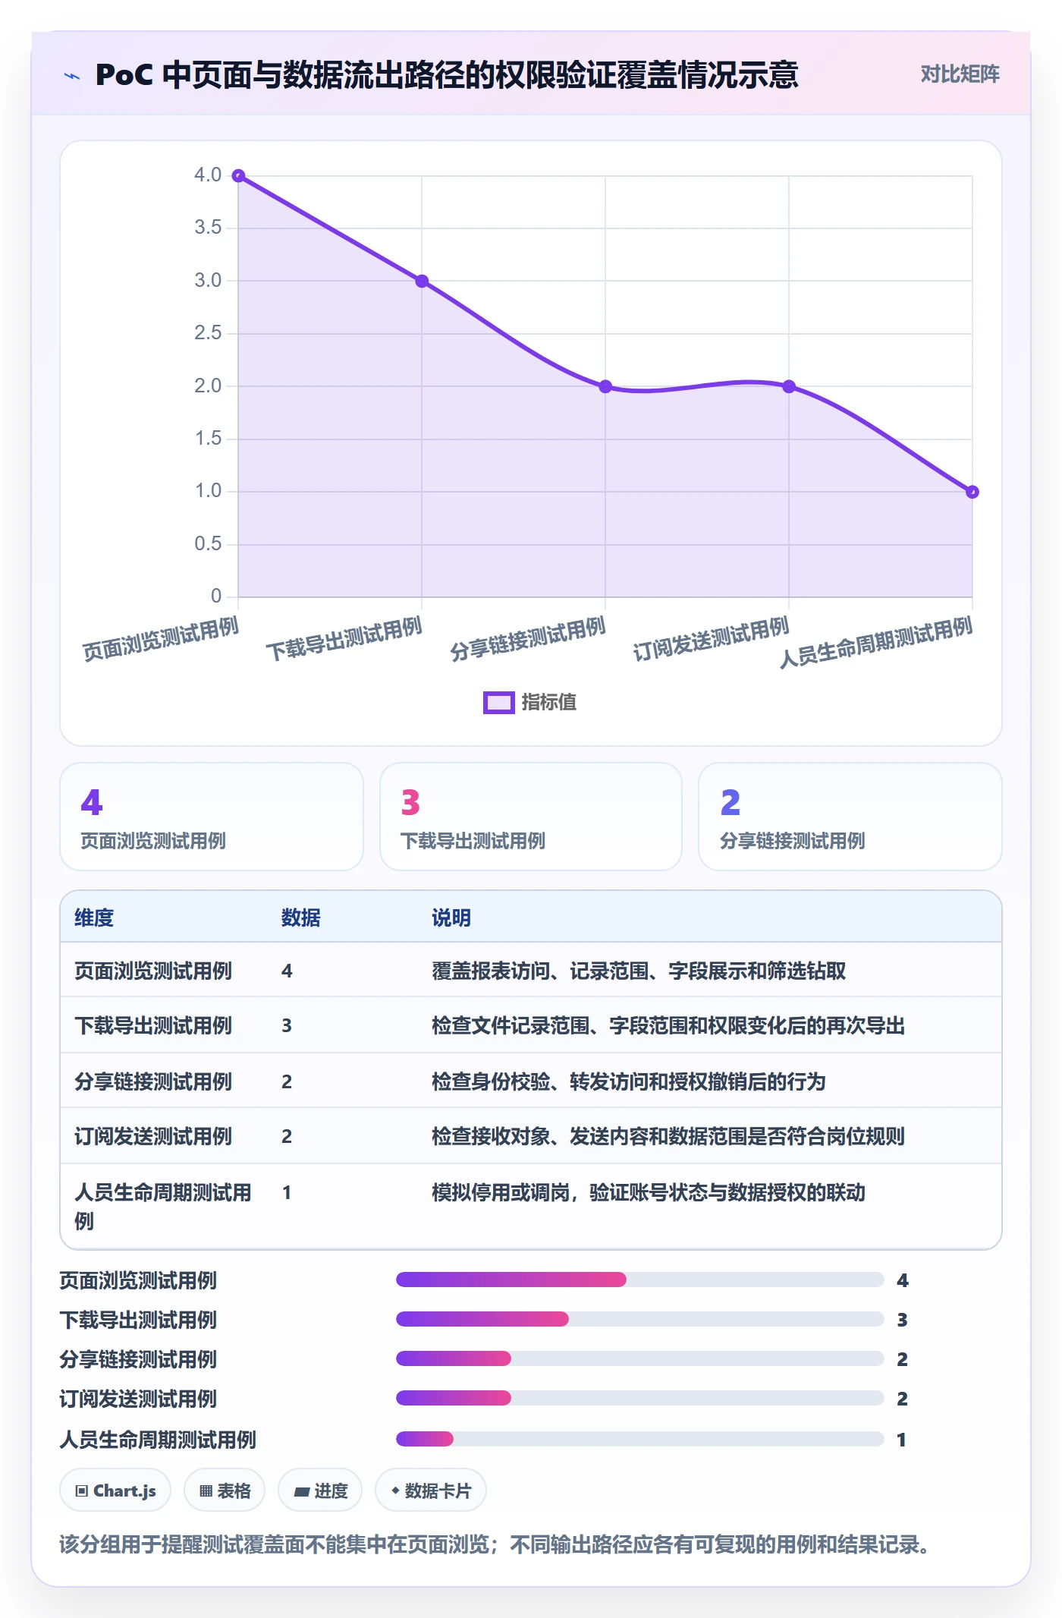Click x-axis label 下载导出测试用例

pyautogui.click(x=344, y=639)
